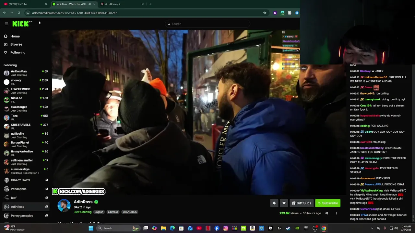
Task: Click the Windows taskbar Search box
Action: pos(118,228)
